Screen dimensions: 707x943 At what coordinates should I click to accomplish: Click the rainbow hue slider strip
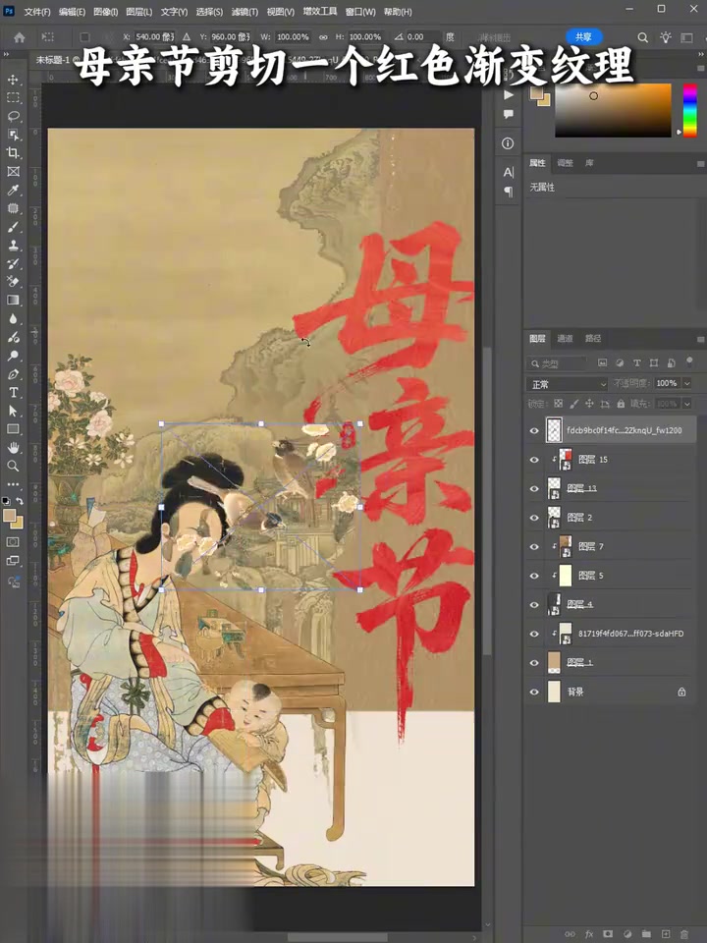coord(689,110)
